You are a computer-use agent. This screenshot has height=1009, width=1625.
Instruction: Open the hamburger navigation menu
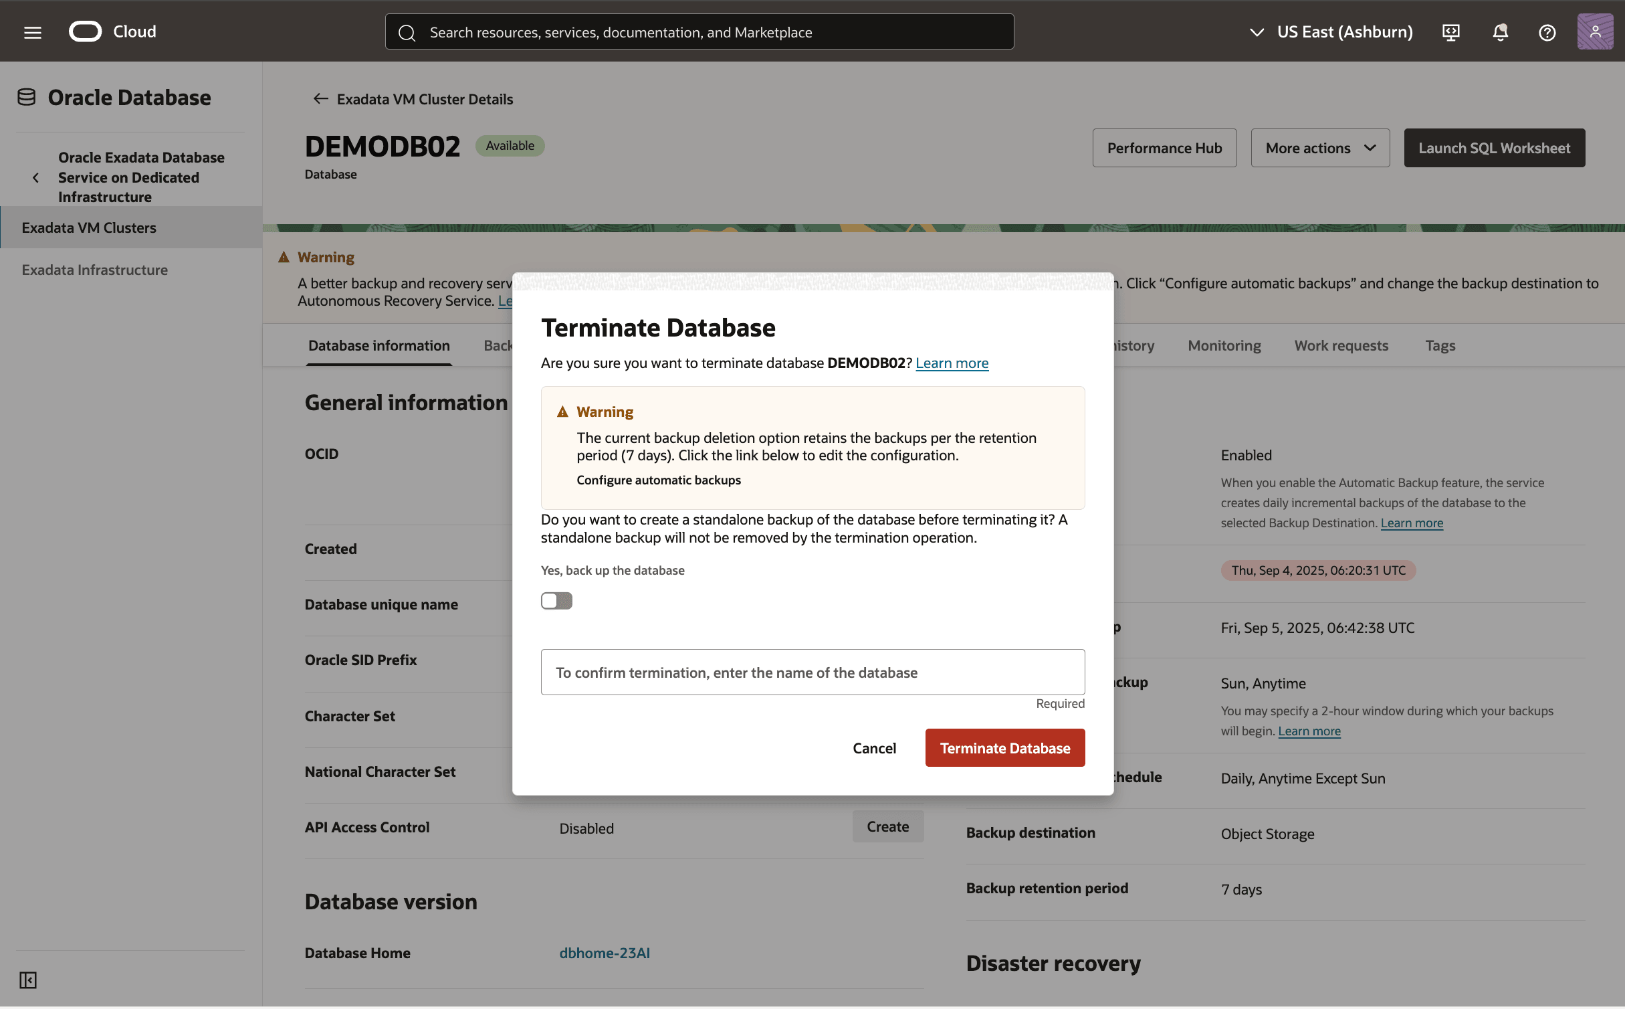32,32
